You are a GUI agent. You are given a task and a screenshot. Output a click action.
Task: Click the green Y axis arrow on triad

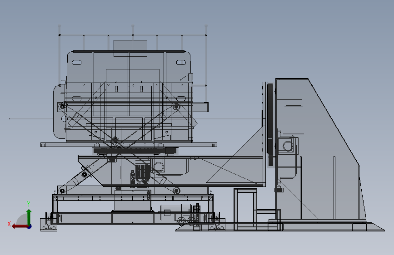tap(29, 217)
